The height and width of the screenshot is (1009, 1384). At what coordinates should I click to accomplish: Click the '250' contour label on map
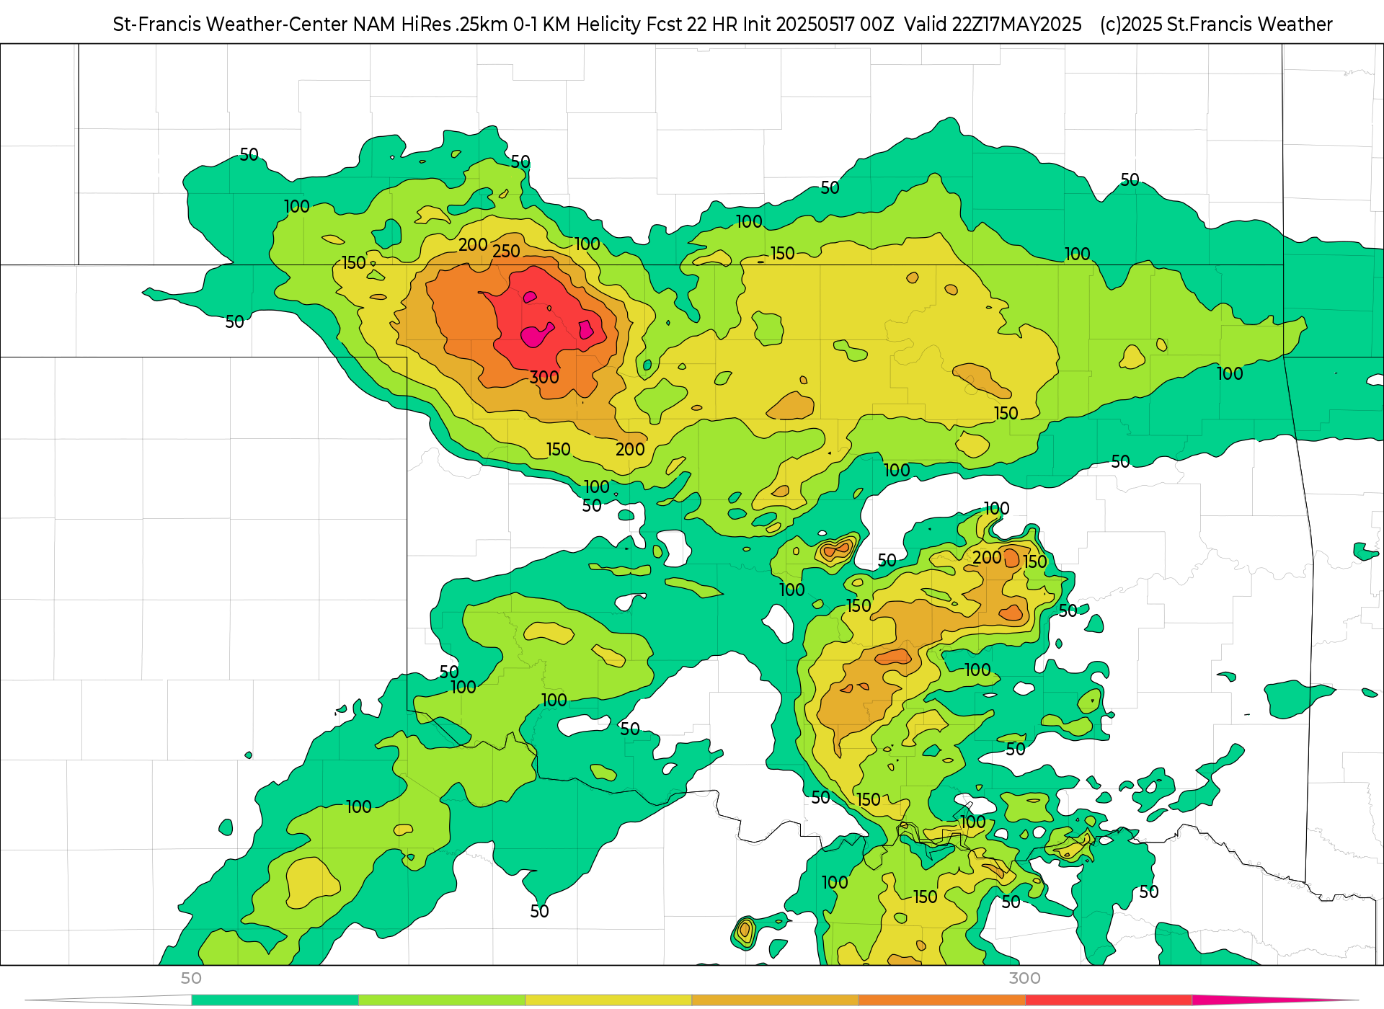[506, 252]
